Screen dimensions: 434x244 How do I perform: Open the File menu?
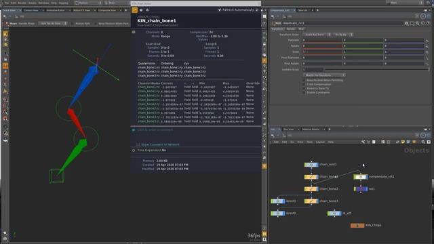pyautogui.click(x=7, y=3)
